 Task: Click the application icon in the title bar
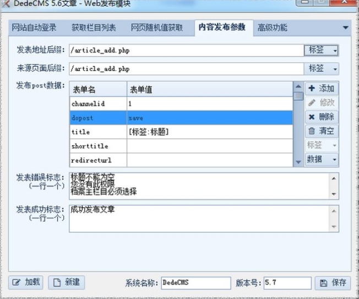coord(6,3)
